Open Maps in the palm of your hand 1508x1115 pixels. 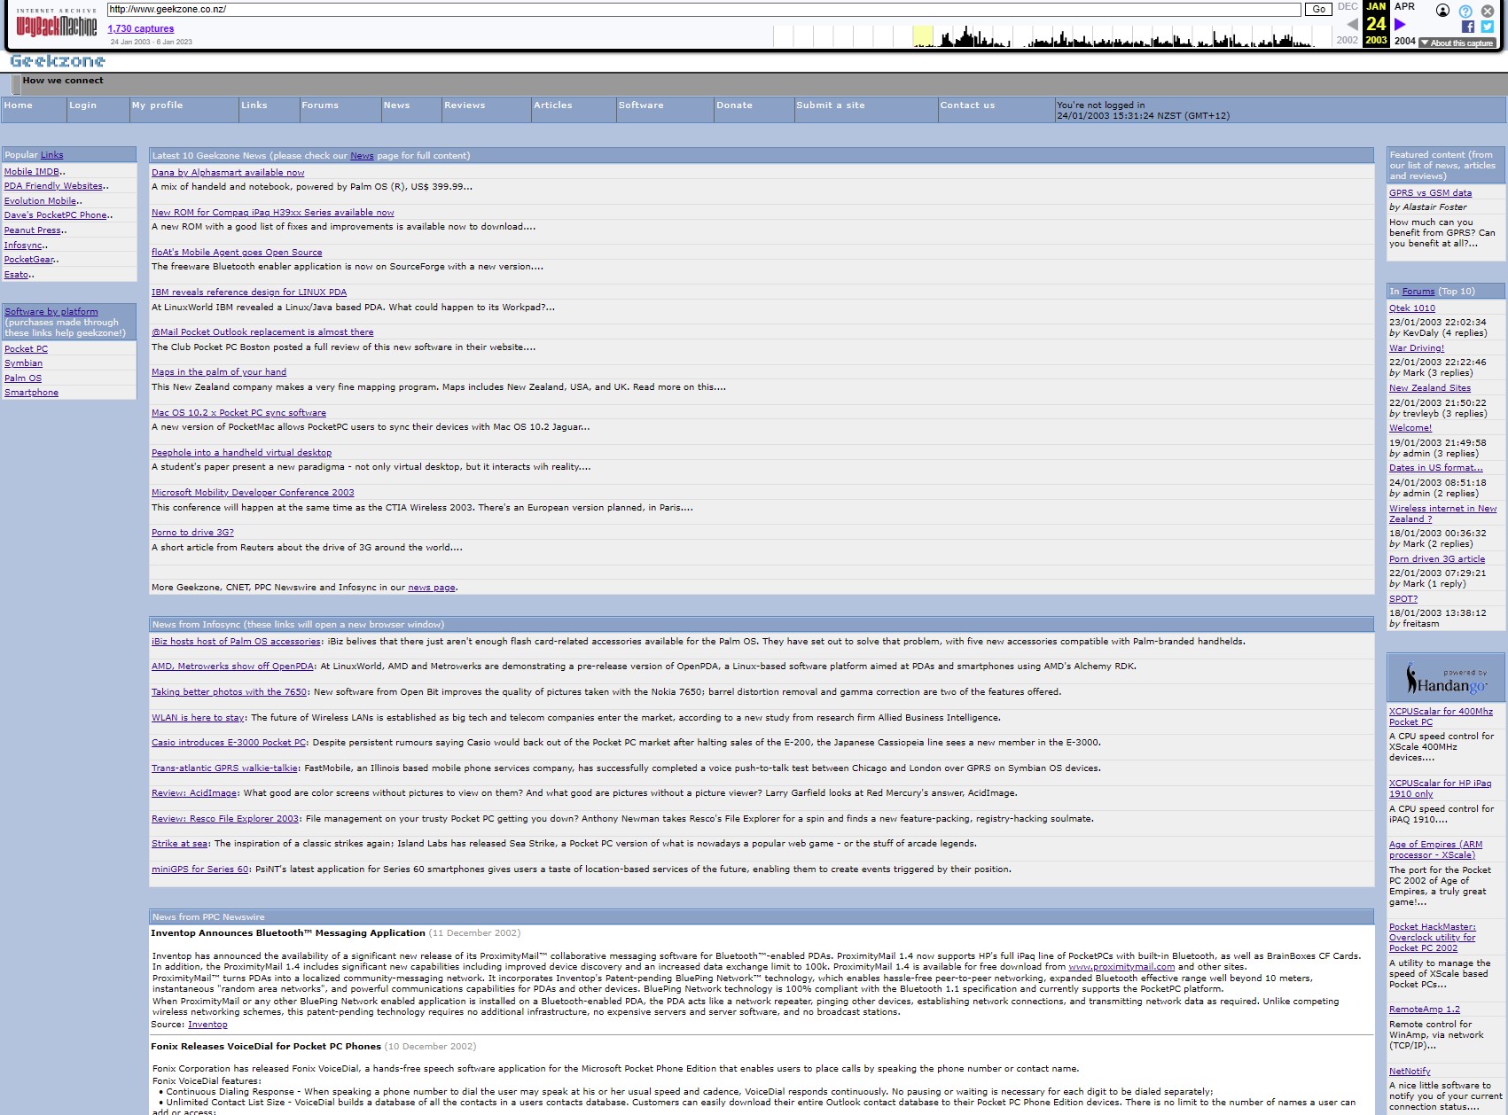(x=219, y=372)
